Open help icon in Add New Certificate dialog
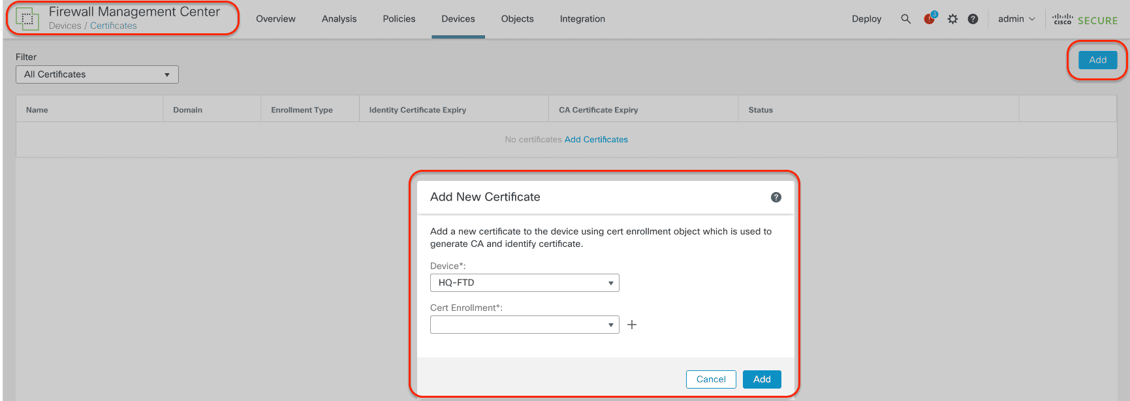 (776, 197)
